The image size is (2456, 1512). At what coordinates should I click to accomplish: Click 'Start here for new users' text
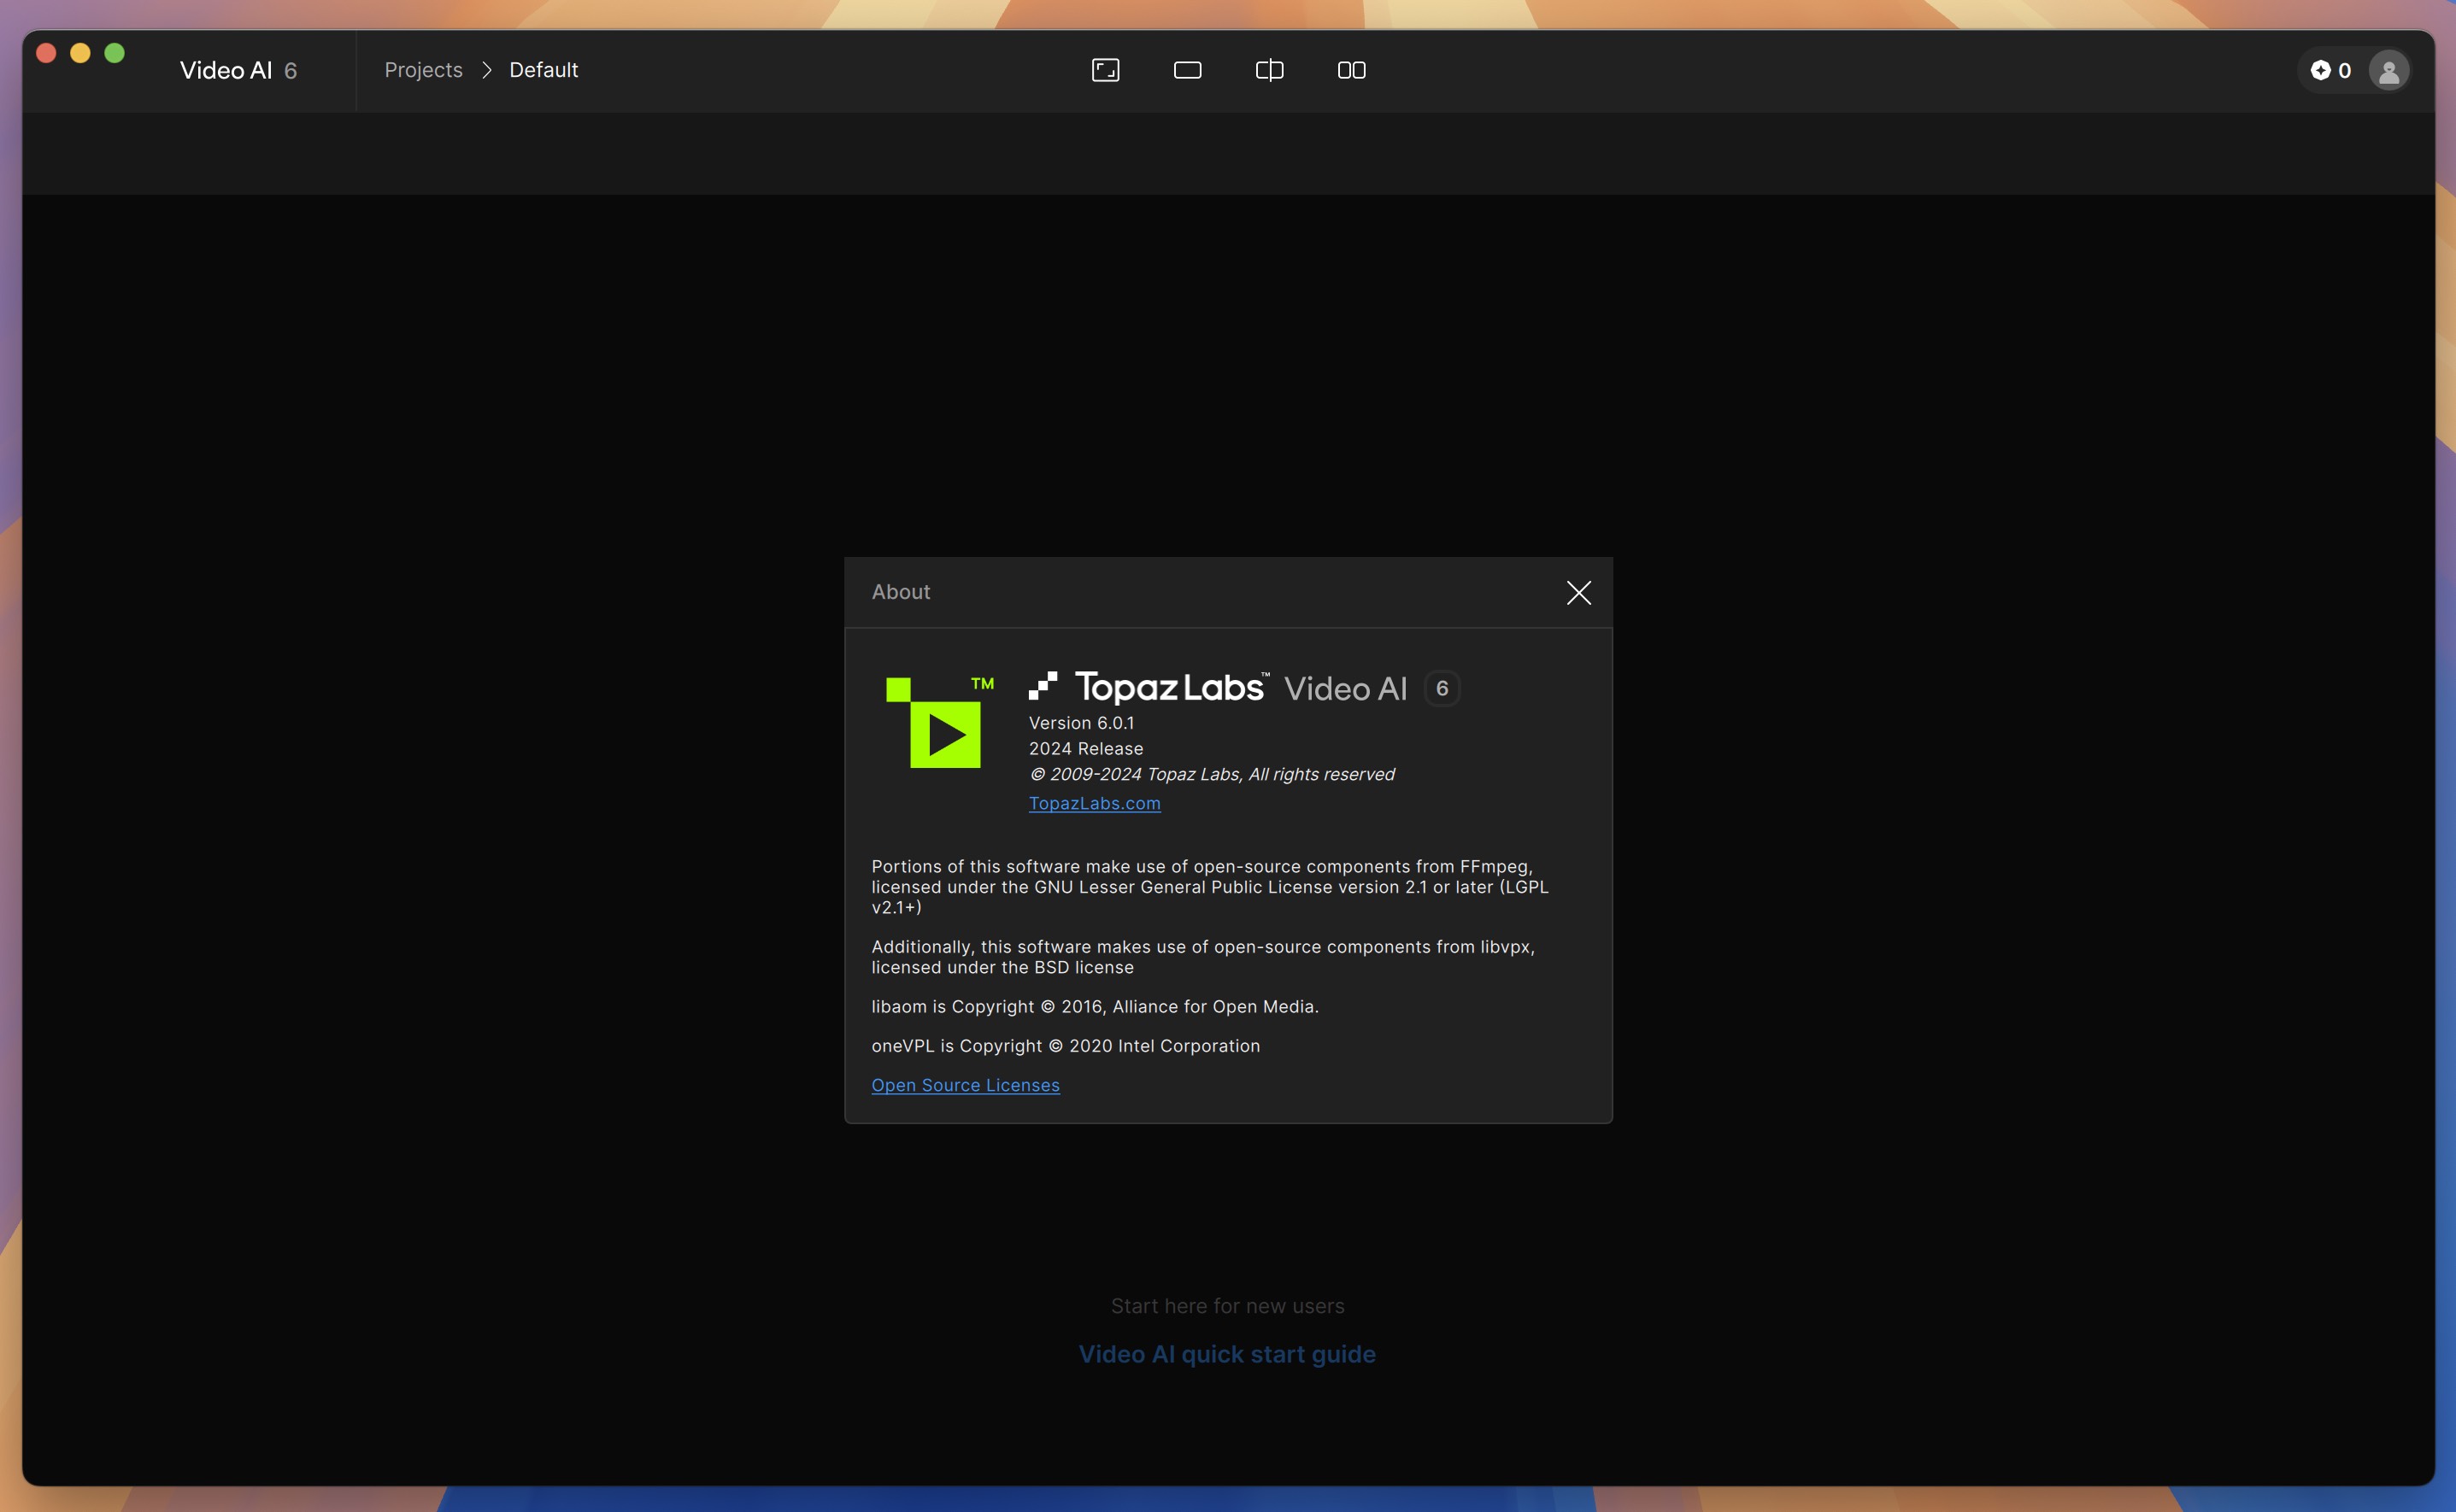pos(1227,1306)
